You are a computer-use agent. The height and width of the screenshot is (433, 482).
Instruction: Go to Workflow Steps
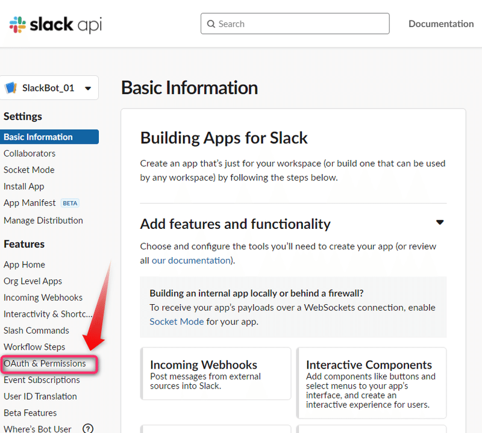tap(34, 347)
